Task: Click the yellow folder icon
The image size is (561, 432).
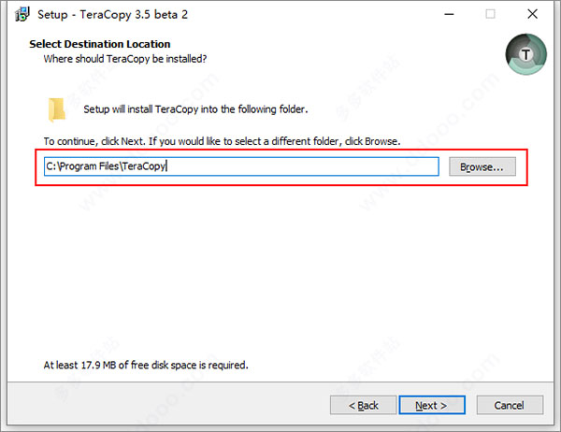Action: [56, 109]
